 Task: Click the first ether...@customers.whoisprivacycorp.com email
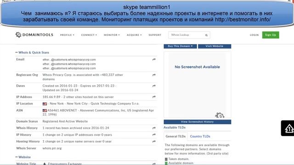[69, 60]
